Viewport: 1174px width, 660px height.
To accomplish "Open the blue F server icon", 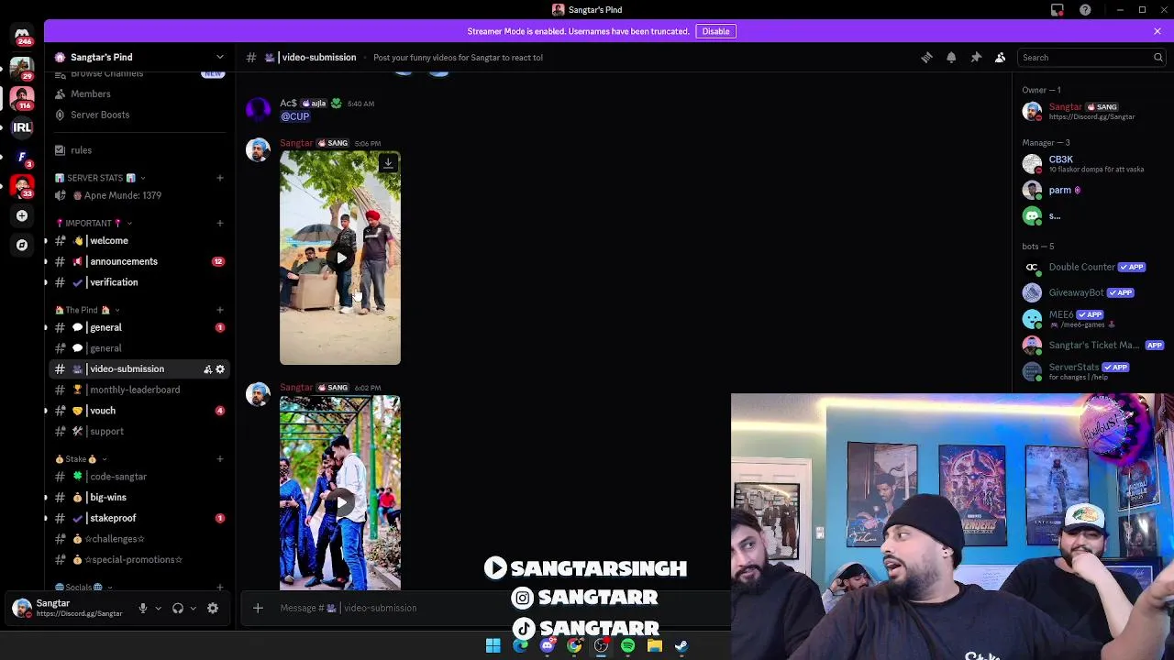I will (x=22, y=157).
